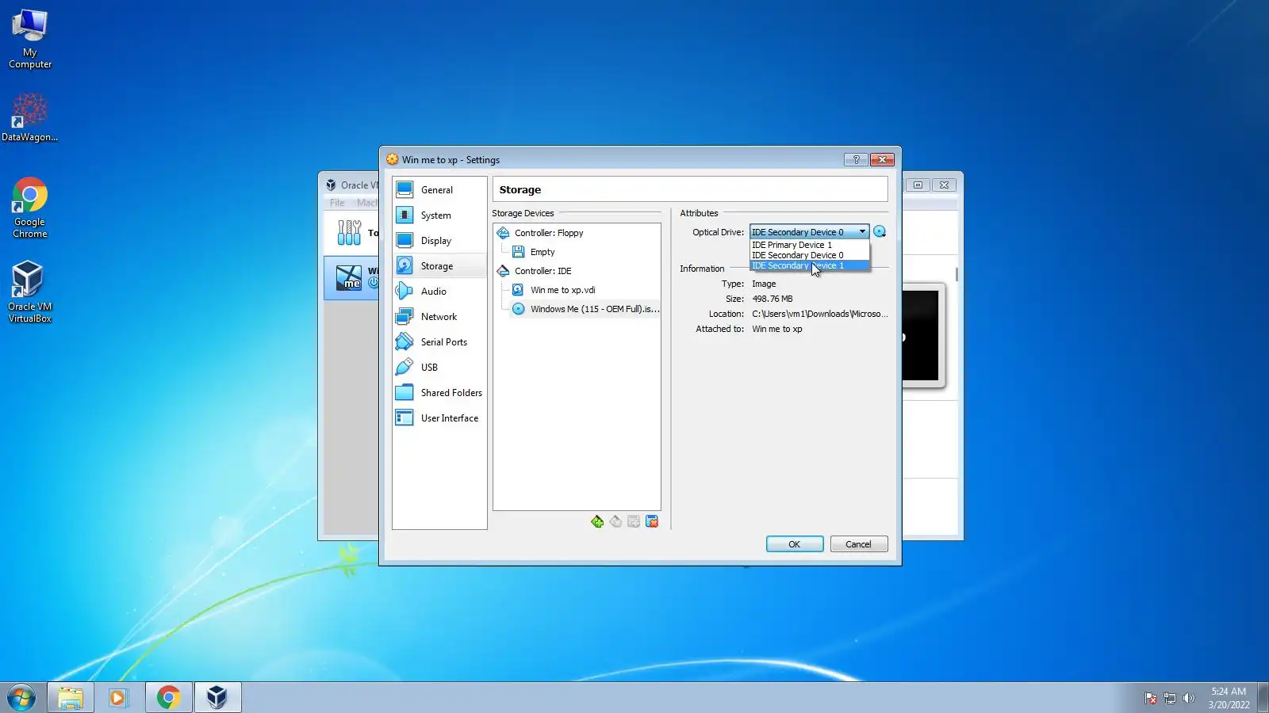Select the Google Chrome desktop shortcut
Viewport: 1269px width, 713px height.
[x=30, y=208]
